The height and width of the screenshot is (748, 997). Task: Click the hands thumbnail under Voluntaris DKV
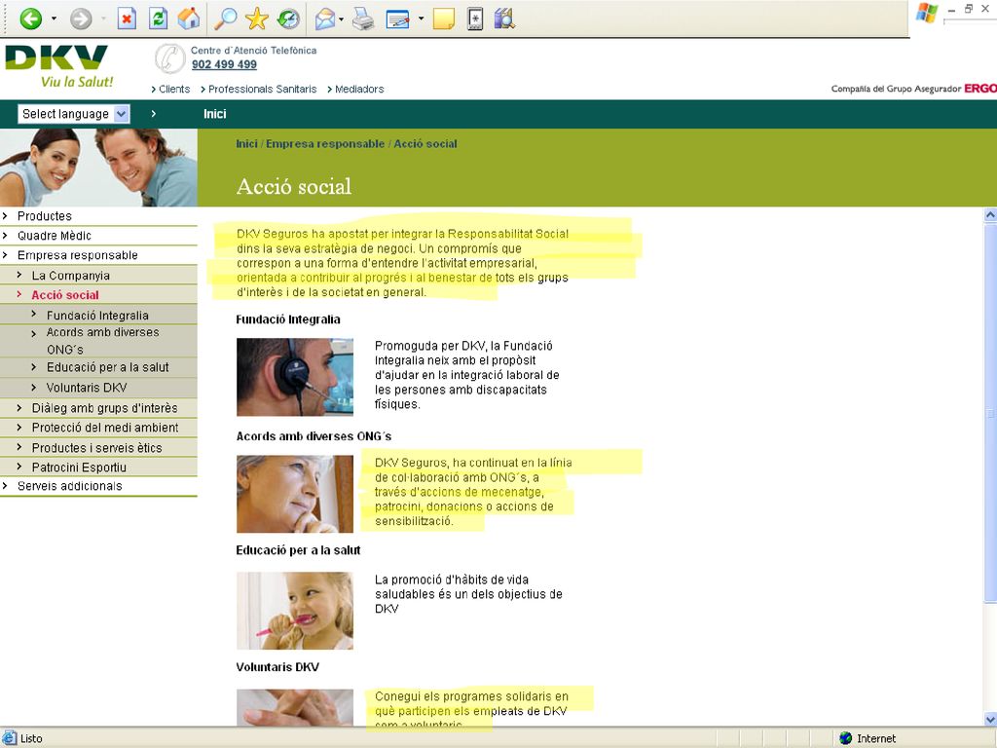pyautogui.click(x=295, y=708)
